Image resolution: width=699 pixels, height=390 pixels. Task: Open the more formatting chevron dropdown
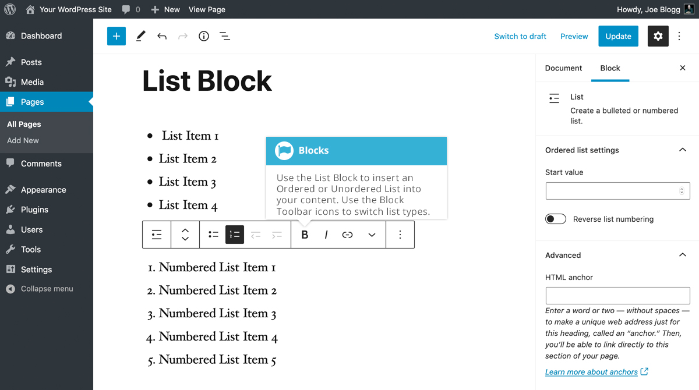click(372, 234)
